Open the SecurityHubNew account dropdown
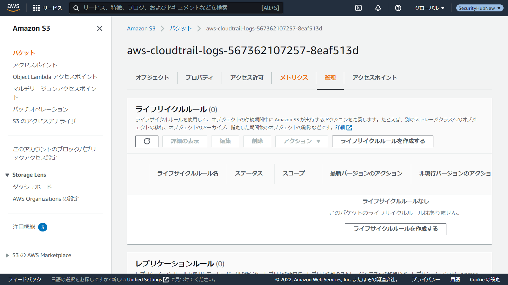The image size is (508, 285). click(x=479, y=8)
